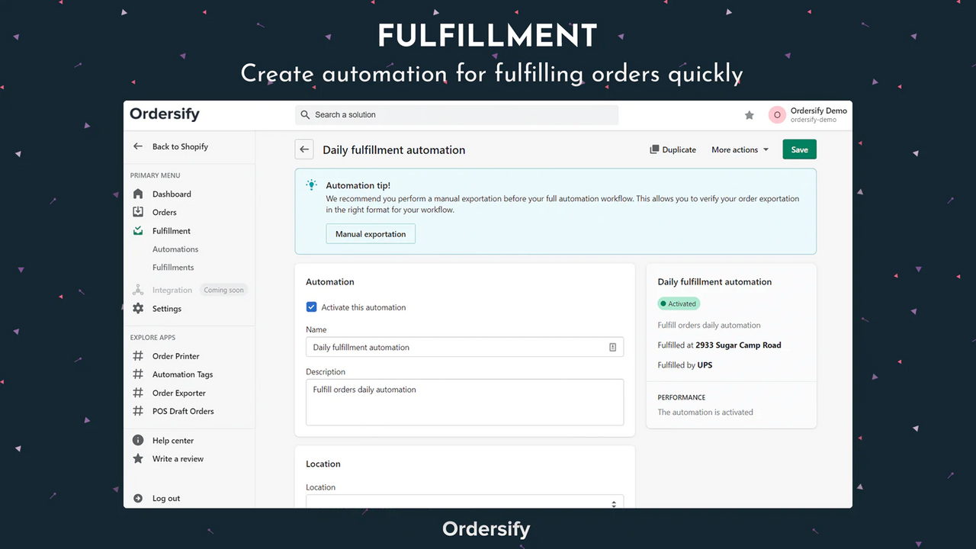Image resolution: width=976 pixels, height=549 pixels.
Task: Open the Ordersify Demo account avatar
Action: [x=777, y=115]
